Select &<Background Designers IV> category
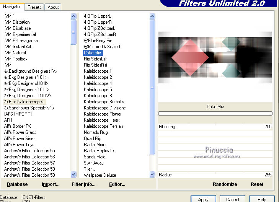 click(31, 71)
